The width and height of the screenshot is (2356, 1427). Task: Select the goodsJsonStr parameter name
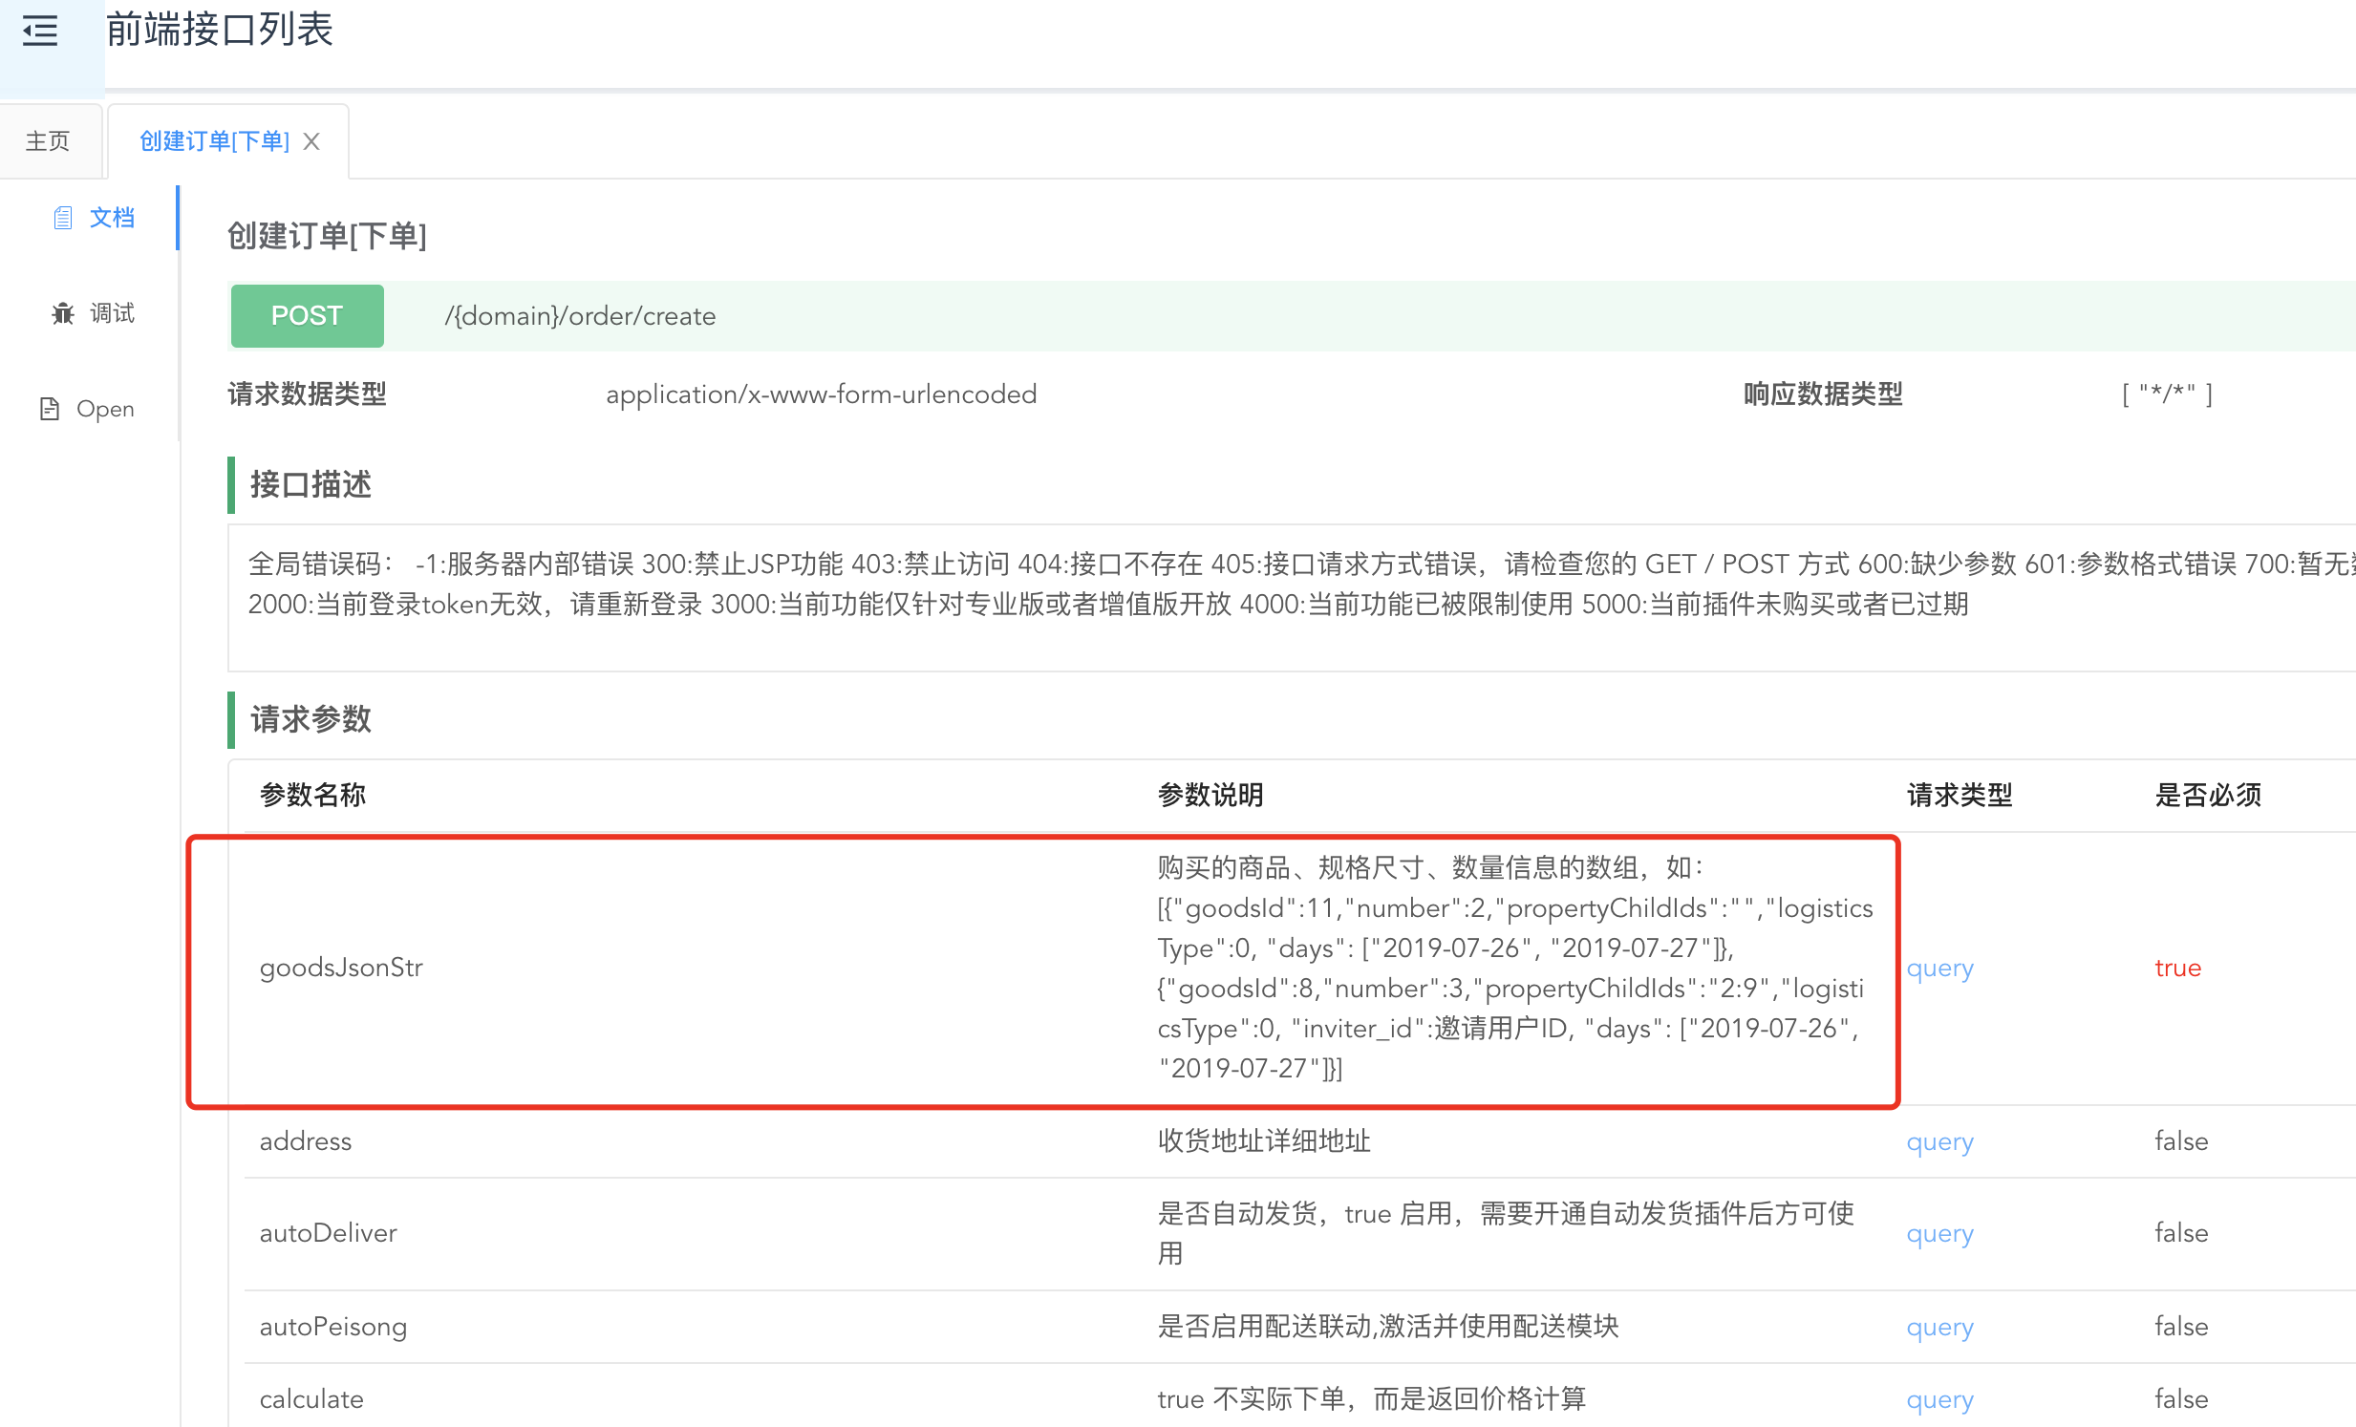pos(340,968)
